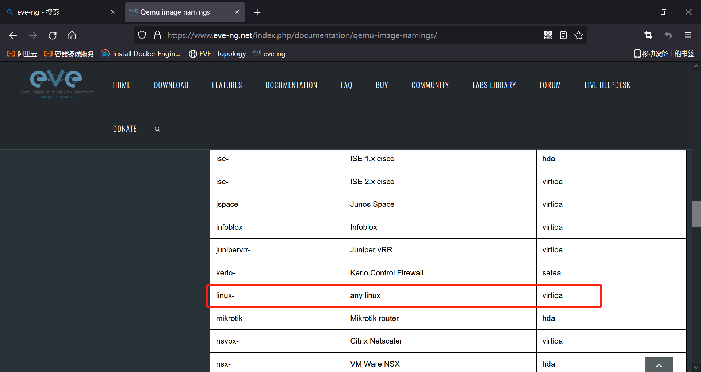Click the 'Kerio Control Firewall' cell

440,273
